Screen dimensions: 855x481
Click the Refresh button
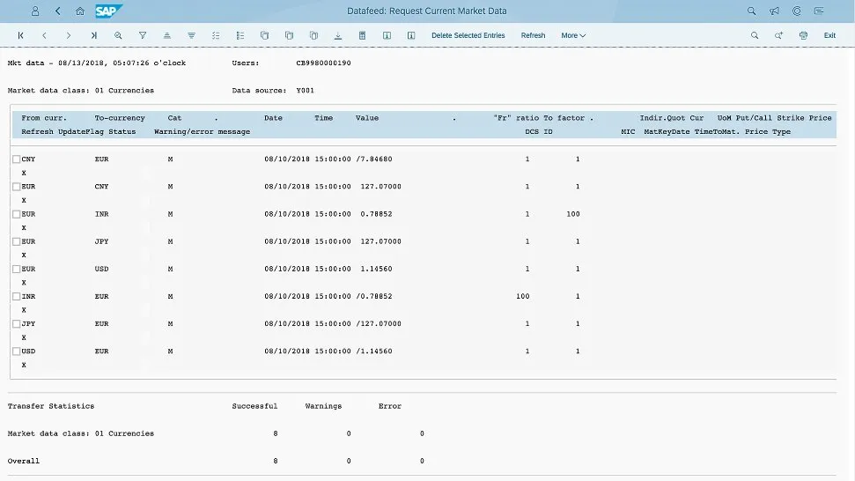pyautogui.click(x=533, y=35)
